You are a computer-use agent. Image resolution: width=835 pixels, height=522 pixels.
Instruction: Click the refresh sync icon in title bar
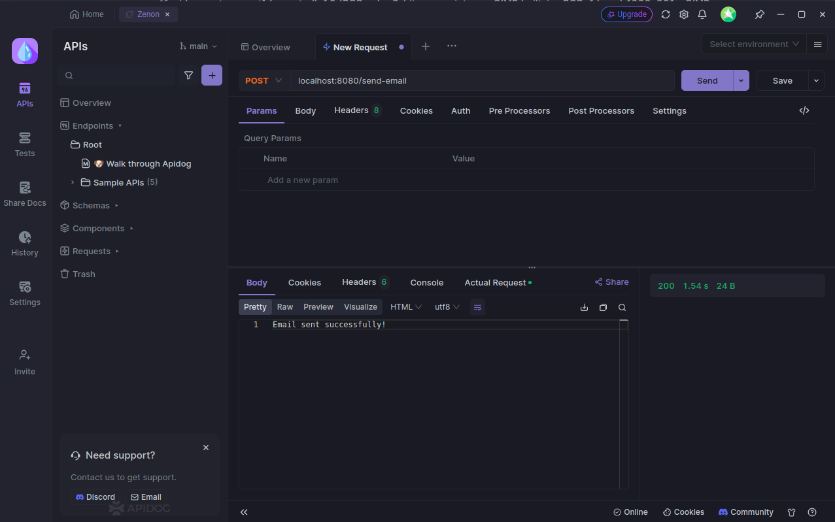point(666,14)
